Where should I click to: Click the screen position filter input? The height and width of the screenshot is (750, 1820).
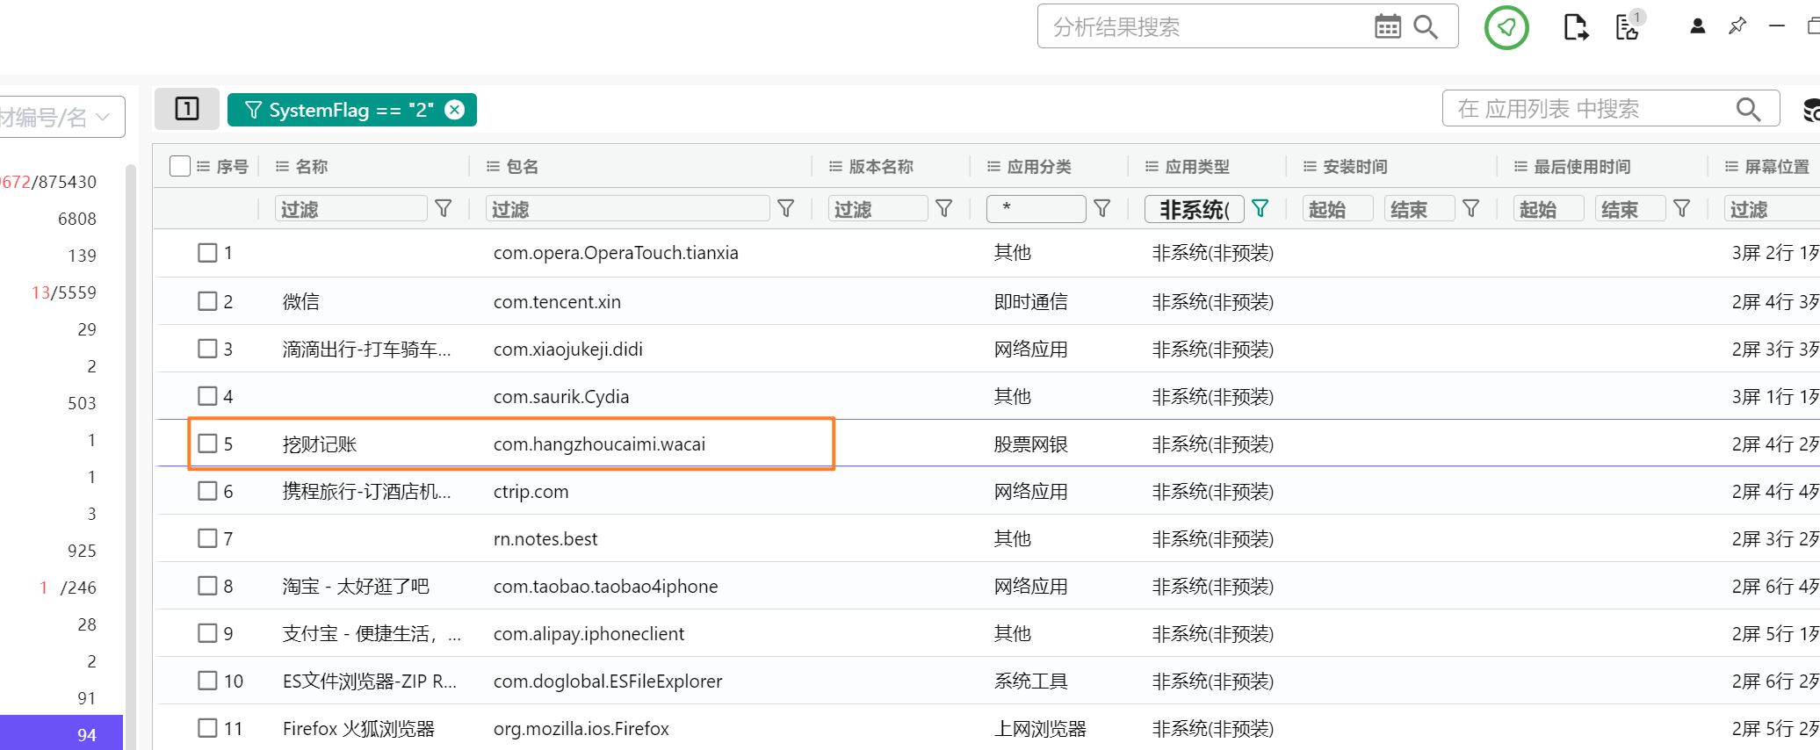pyautogui.click(x=1772, y=209)
